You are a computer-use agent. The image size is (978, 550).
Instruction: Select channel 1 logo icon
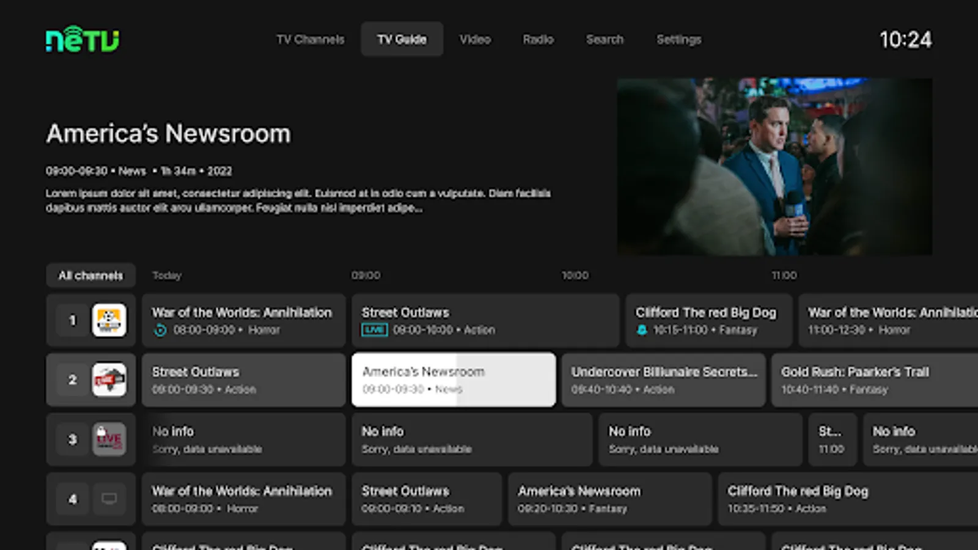(109, 320)
